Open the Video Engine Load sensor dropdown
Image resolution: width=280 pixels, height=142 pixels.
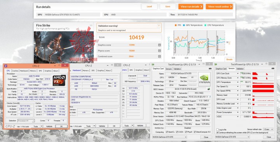tap(238, 108)
